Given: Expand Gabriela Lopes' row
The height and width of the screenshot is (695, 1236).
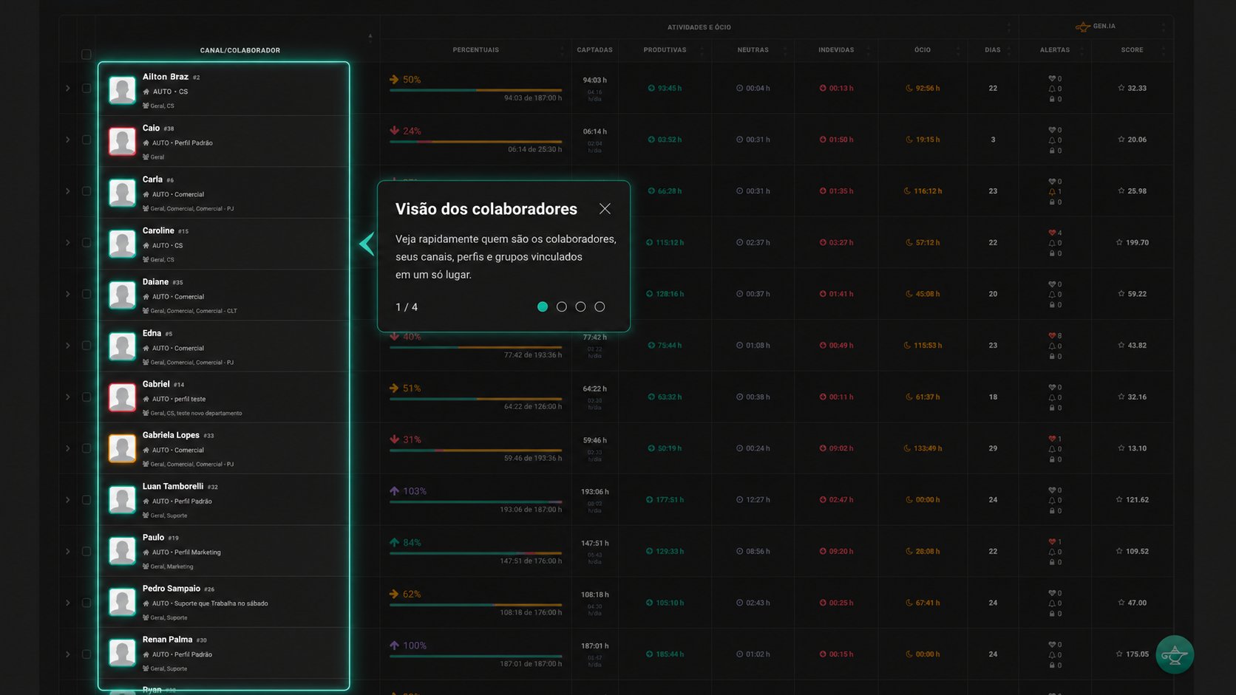Looking at the screenshot, I should pyautogui.click(x=68, y=448).
